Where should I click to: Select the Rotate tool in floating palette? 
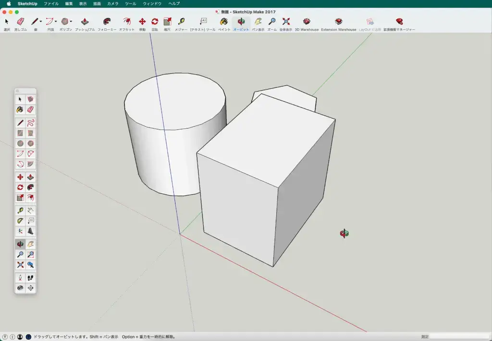pyautogui.click(x=20, y=188)
